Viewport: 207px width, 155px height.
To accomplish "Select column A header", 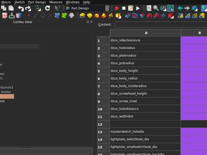I will click(146, 33).
